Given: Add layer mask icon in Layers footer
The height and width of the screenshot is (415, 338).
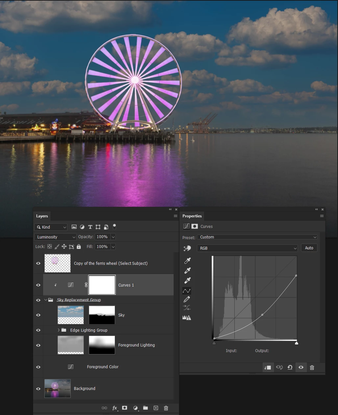Looking at the screenshot, I should coord(125,408).
